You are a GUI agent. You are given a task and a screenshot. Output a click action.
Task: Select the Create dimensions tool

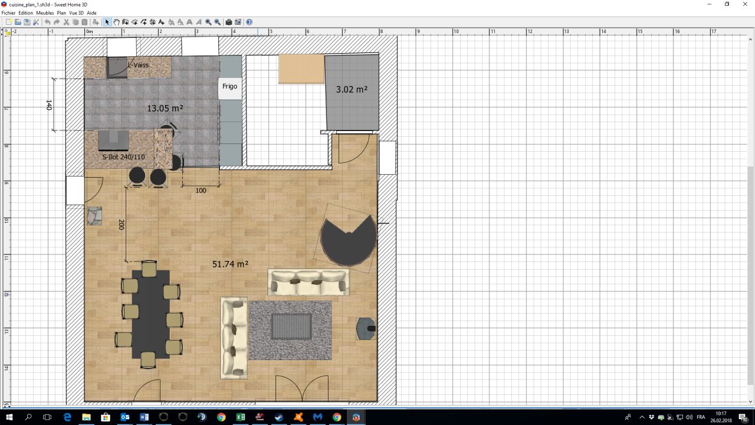tap(152, 22)
